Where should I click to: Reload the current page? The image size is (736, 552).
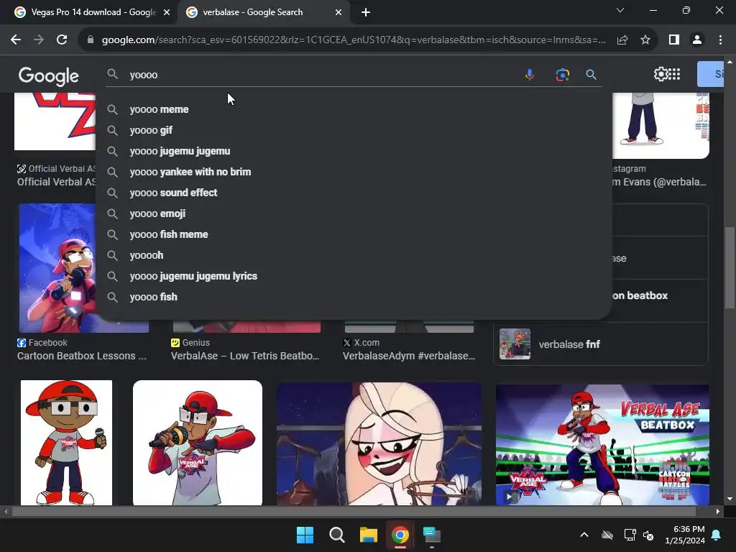point(62,40)
